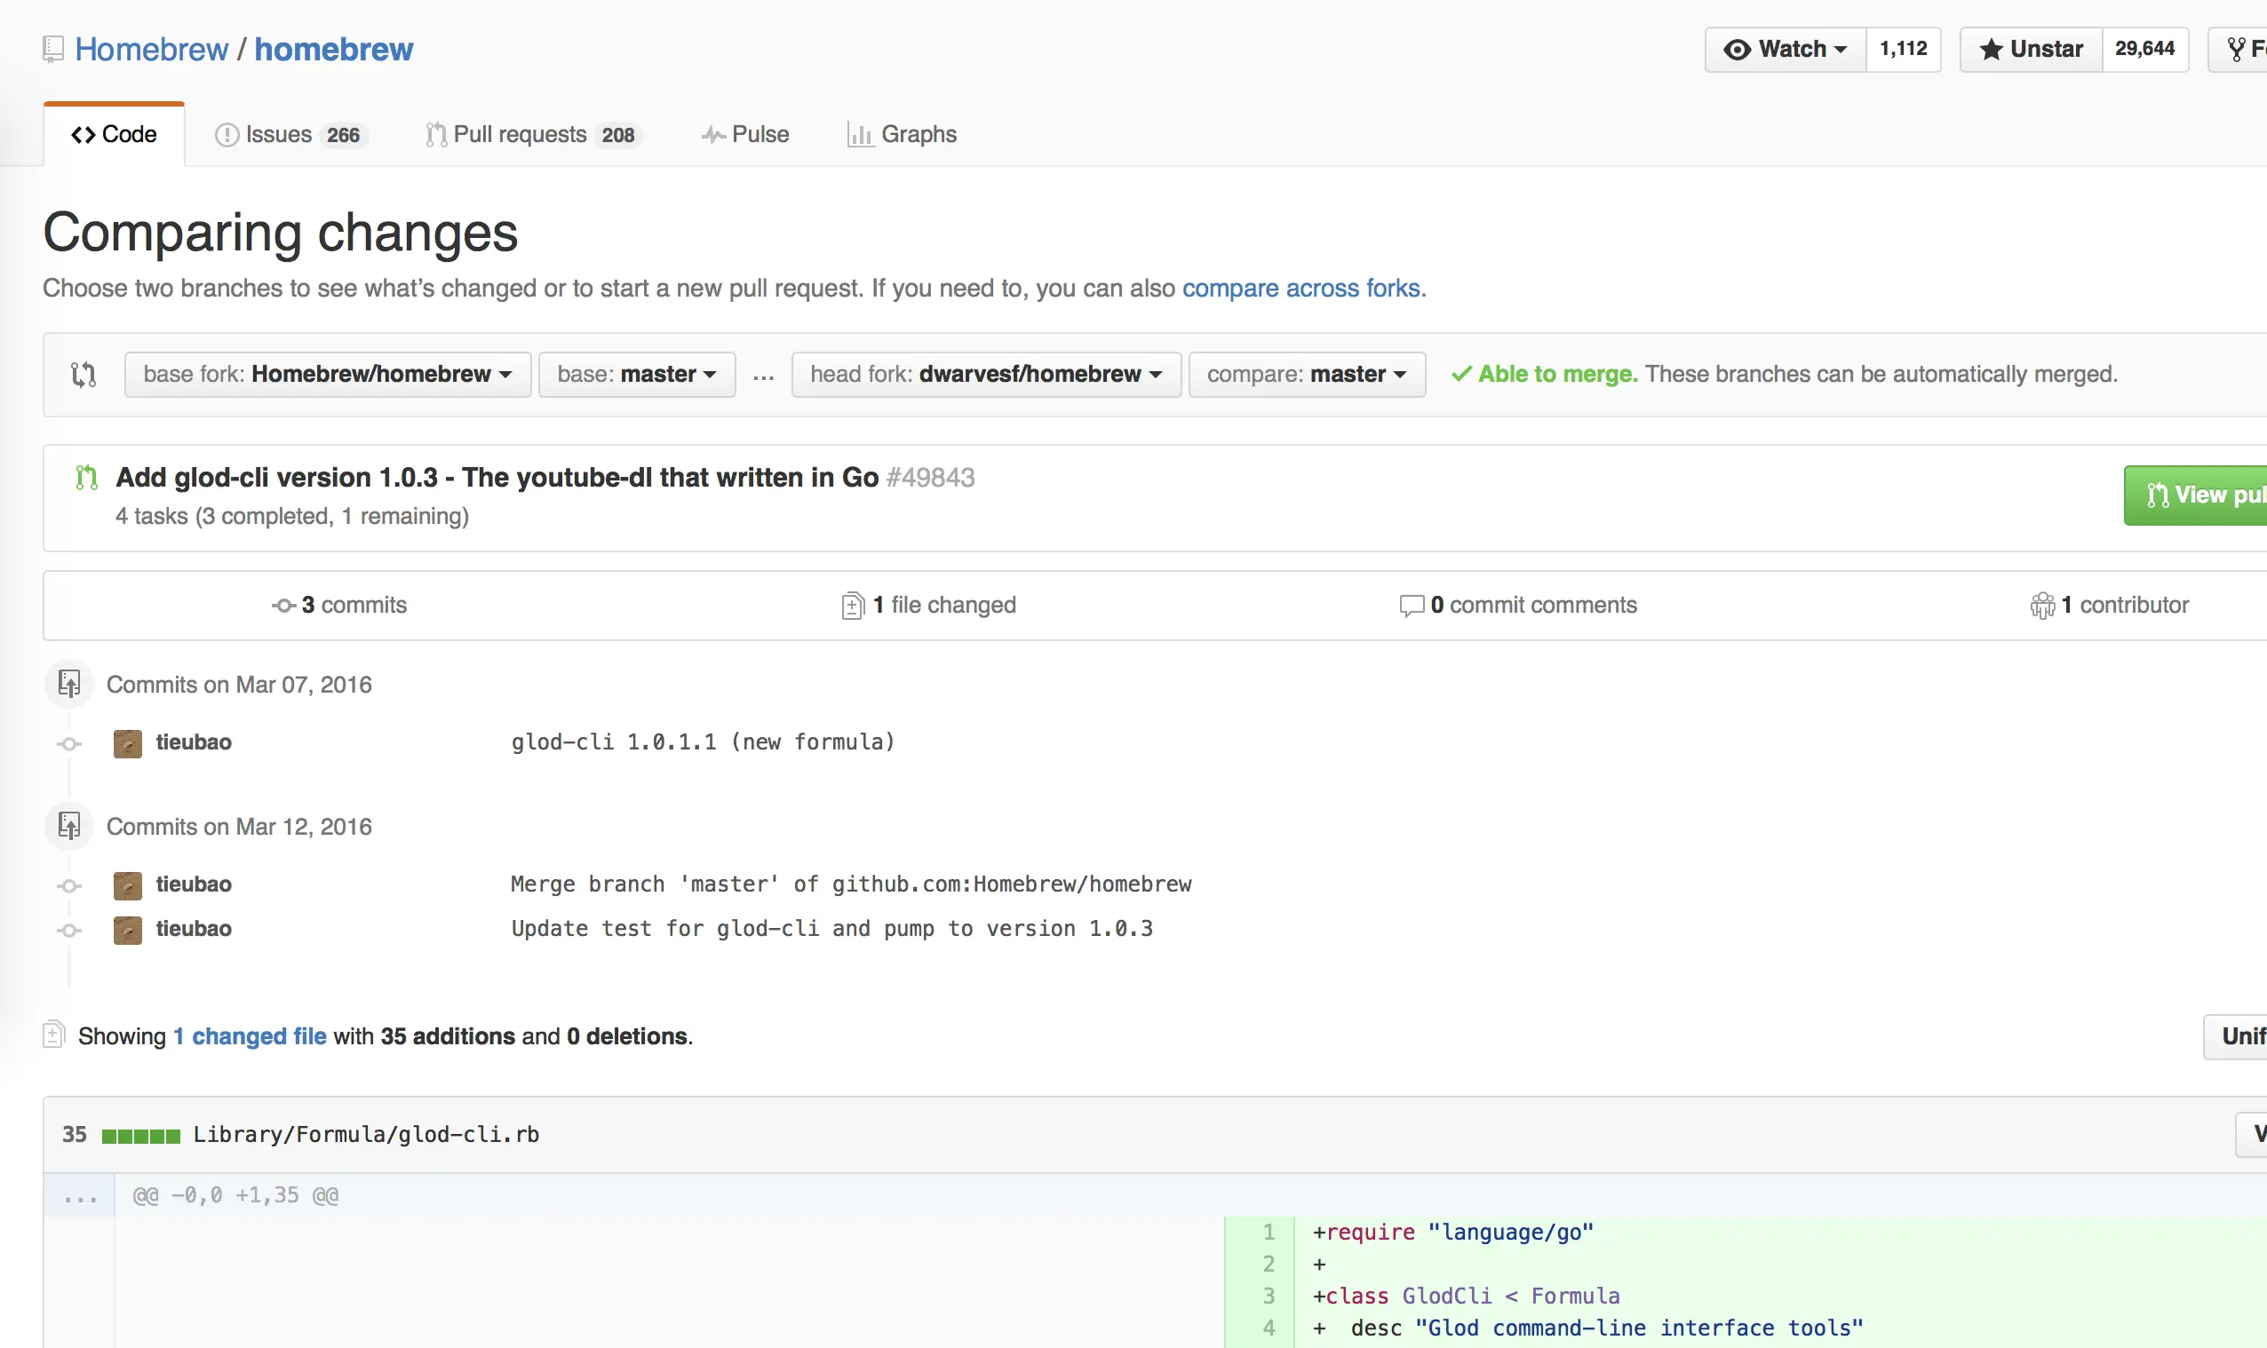This screenshot has height=1348, width=2267.
Task: Switch to the Issues tab
Action: (x=290, y=135)
